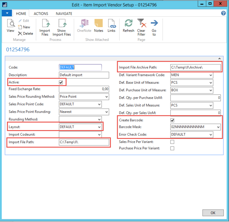The width and height of the screenshot is (229, 222).
Task: Open the Help question mark icon
Action: (x=223, y=13)
